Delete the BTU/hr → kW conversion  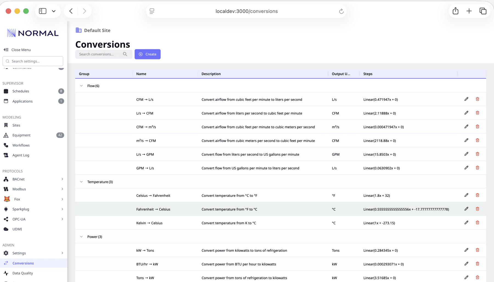coord(478,264)
